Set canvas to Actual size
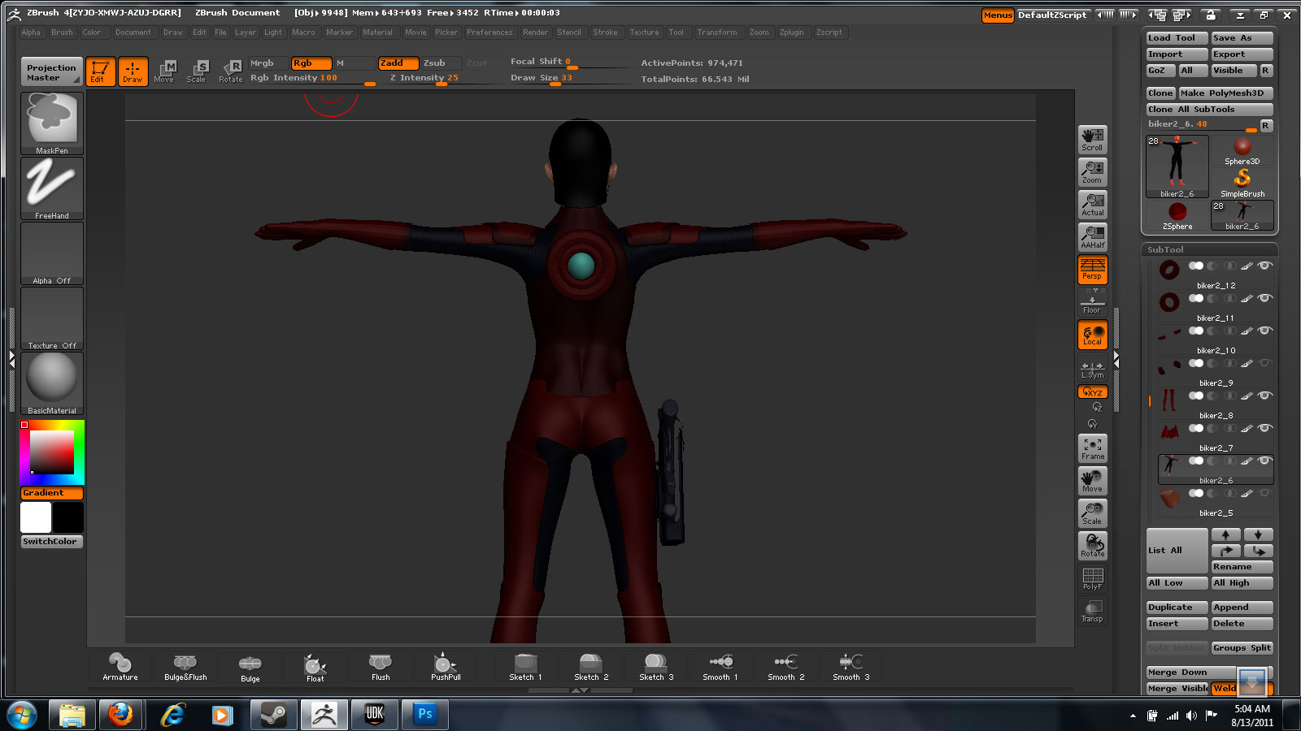 pyautogui.click(x=1092, y=205)
